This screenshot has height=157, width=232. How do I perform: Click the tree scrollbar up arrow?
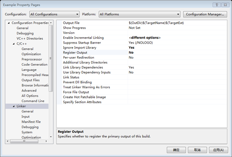(51, 23)
